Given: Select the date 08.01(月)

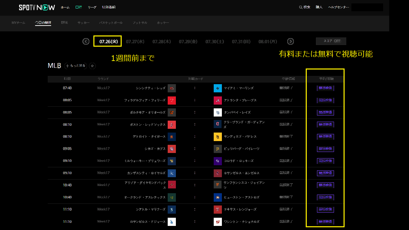Looking at the screenshot, I should pos(268,42).
